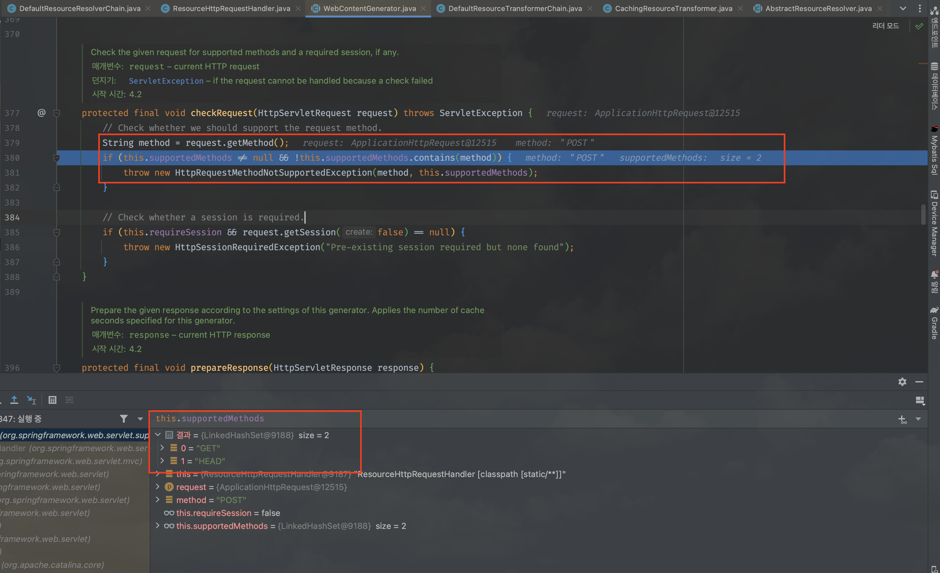Viewport: 940px width, 573px height.
Task: Open the frames filter dropdown arrow
Action: 140,419
